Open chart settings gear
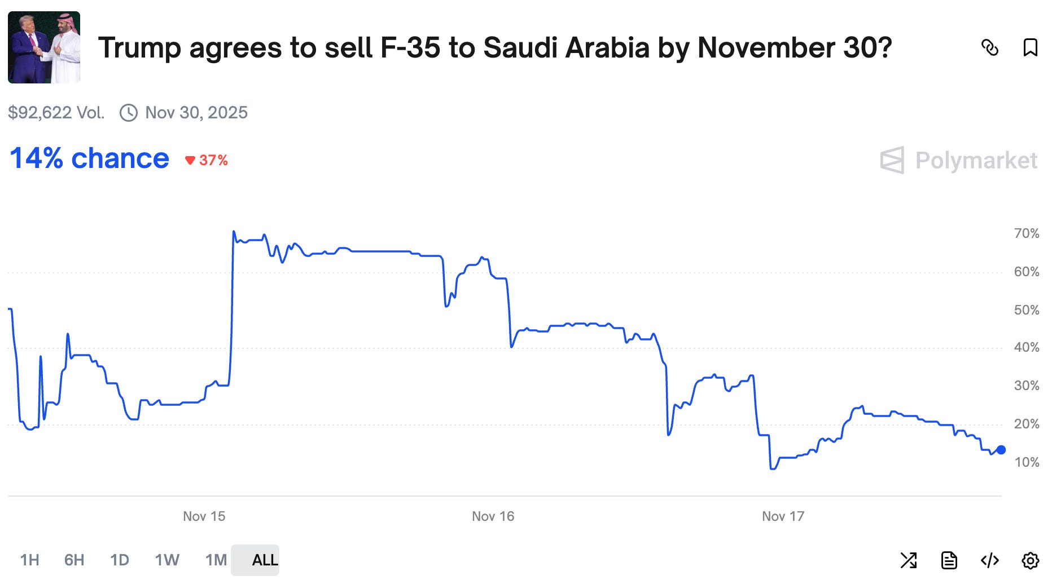 (1031, 560)
